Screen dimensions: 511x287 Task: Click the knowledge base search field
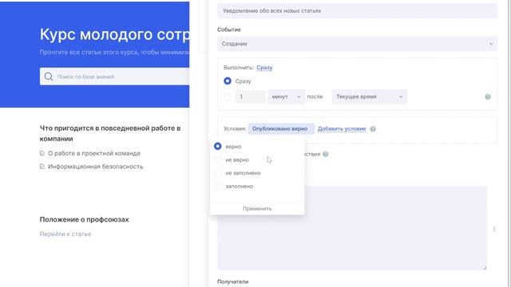pyautogui.click(x=114, y=77)
